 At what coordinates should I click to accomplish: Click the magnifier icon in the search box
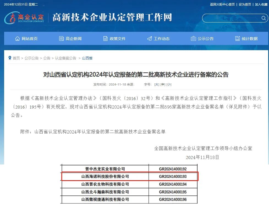263,18
